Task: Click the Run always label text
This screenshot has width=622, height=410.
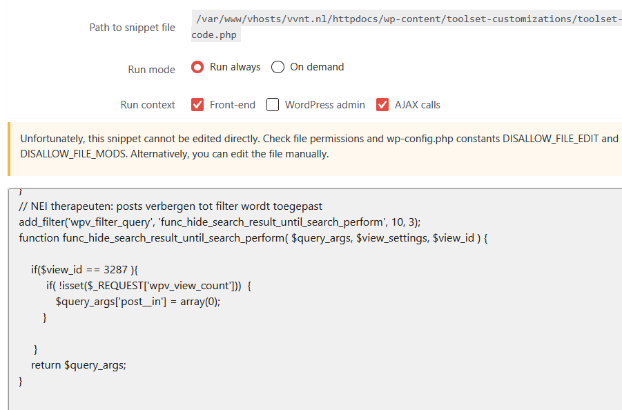Action: pyautogui.click(x=235, y=67)
